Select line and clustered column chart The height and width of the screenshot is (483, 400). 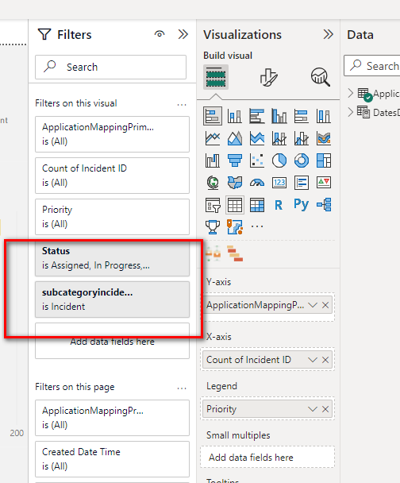click(x=302, y=138)
